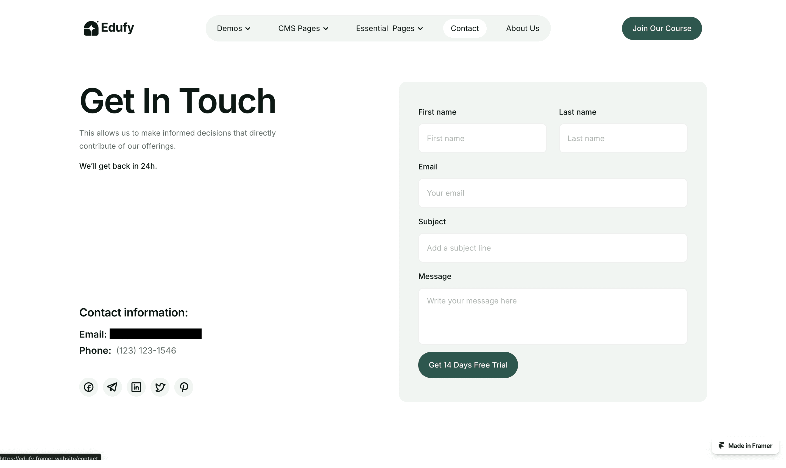Click the Your email input field
The image size is (786, 468).
[x=552, y=193]
